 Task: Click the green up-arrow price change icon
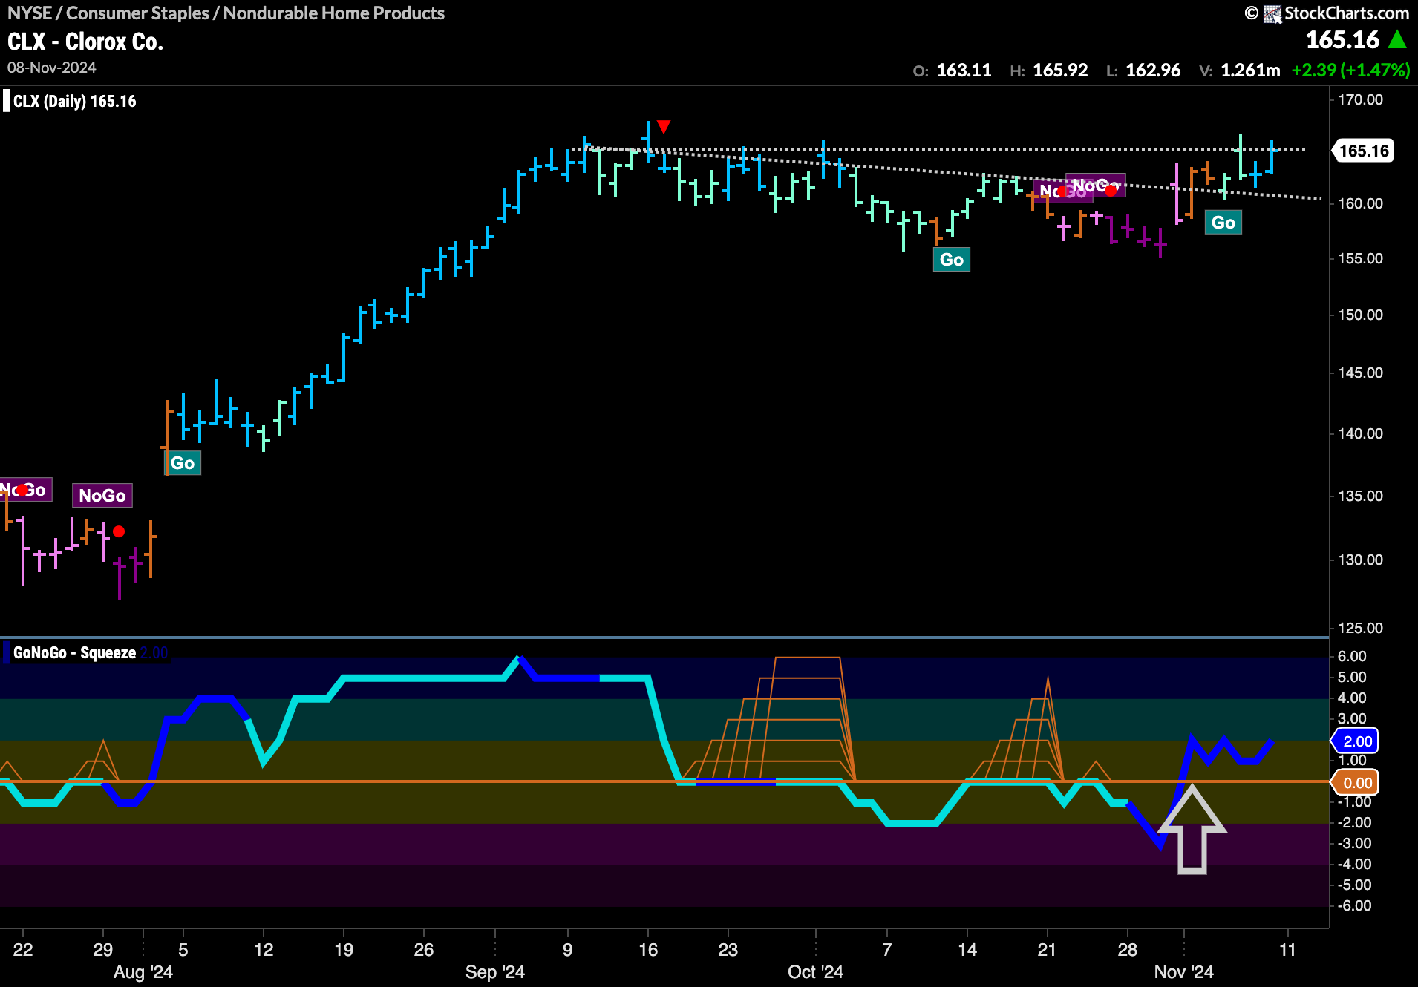coord(1396,40)
